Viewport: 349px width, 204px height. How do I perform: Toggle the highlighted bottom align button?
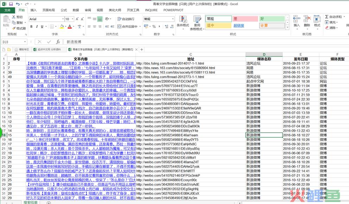pos(100,19)
